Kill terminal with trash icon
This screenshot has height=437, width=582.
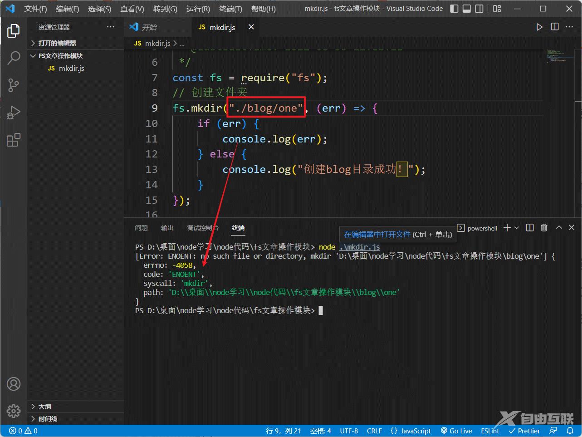point(544,228)
